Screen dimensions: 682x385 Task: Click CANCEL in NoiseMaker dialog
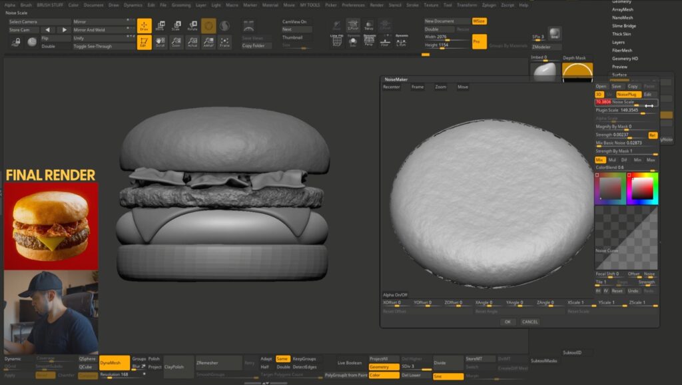(529, 322)
